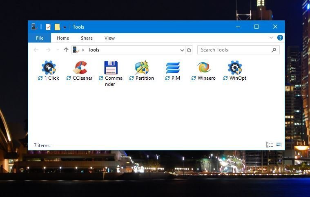This screenshot has height=197, width=310.
Task: Refresh the Tools folder view
Action: click(189, 50)
